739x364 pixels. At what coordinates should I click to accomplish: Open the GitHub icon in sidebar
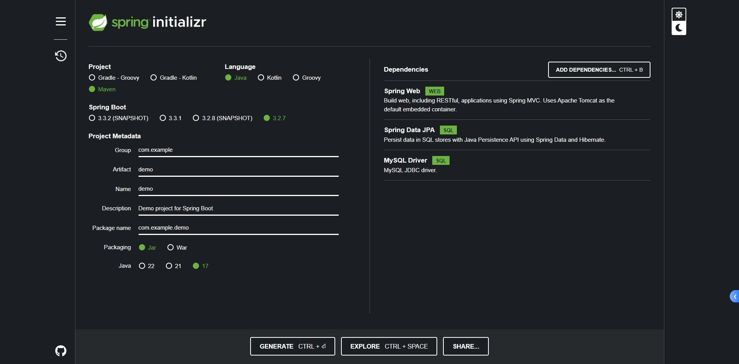tap(60, 351)
